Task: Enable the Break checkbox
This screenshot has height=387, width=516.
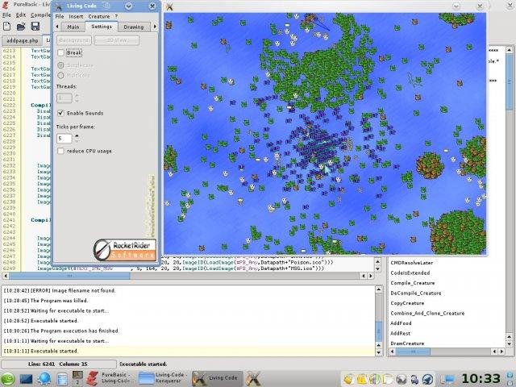Action: pyautogui.click(x=61, y=52)
